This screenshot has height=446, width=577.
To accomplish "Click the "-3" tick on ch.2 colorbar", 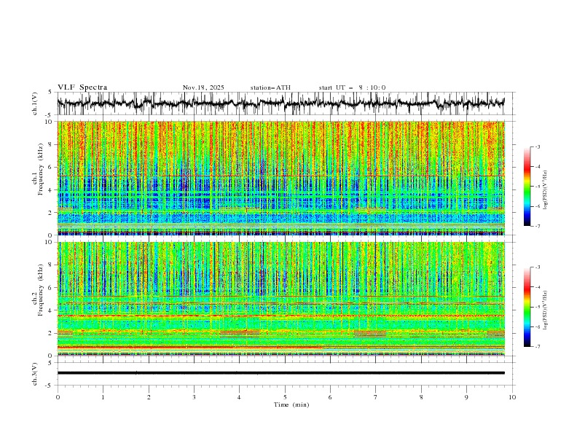I will coord(537,267).
